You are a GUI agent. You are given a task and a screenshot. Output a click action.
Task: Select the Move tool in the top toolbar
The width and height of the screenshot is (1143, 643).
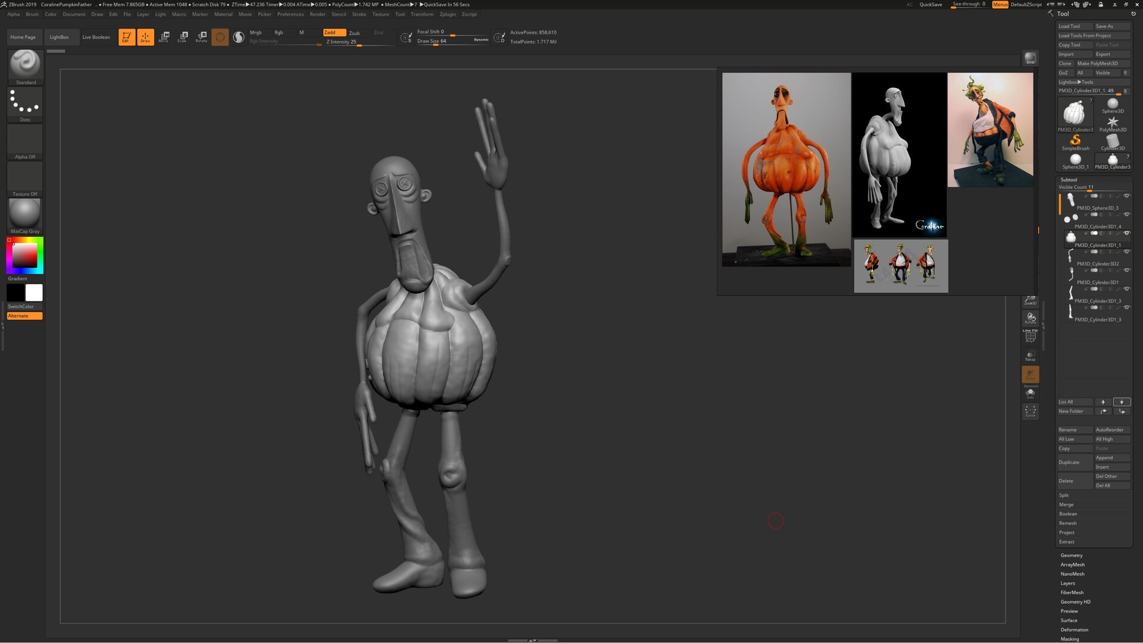164,36
